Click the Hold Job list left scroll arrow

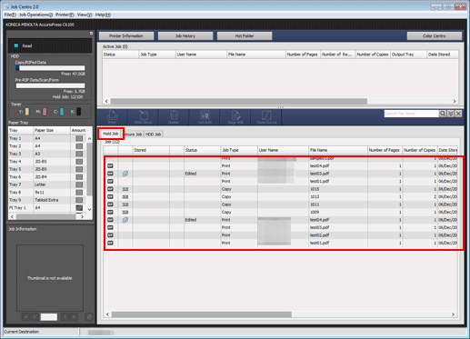(x=107, y=314)
